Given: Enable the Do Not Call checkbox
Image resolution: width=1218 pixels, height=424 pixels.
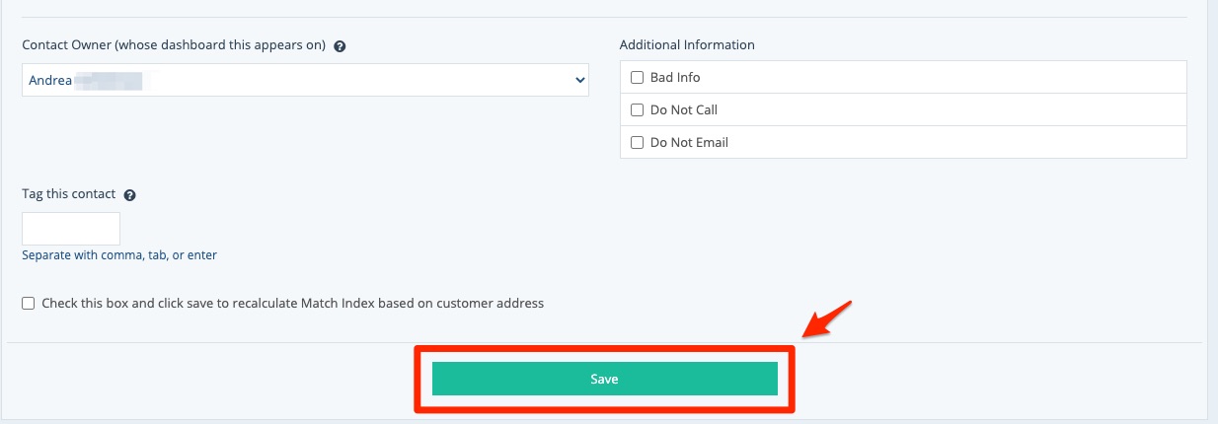Looking at the screenshot, I should click(x=637, y=110).
